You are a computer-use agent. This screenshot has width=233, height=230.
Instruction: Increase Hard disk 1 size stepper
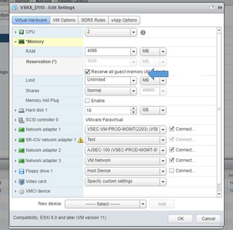click(133, 108)
